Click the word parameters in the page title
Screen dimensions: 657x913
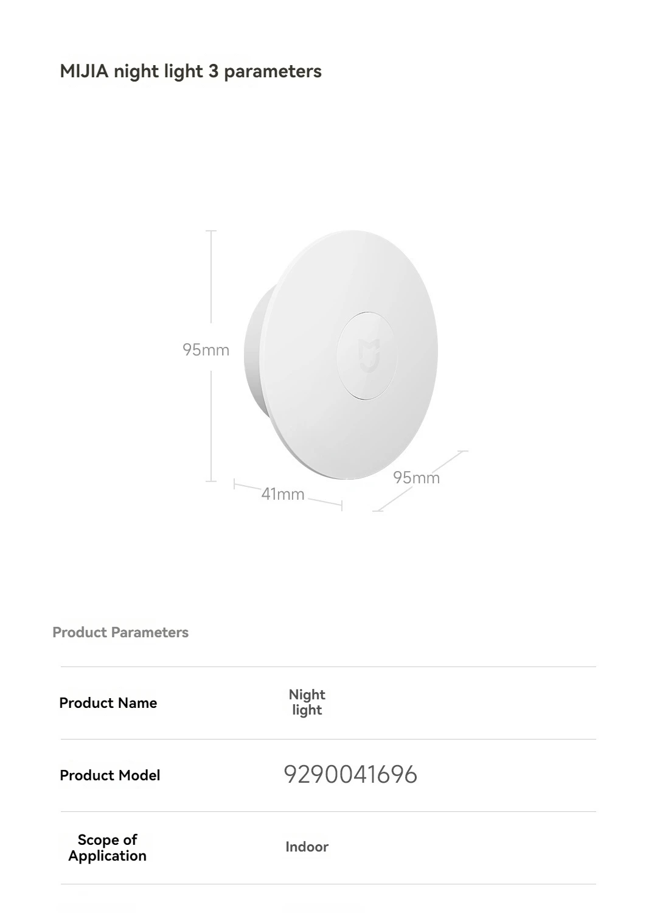pyautogui.click(x=273, y=71)
